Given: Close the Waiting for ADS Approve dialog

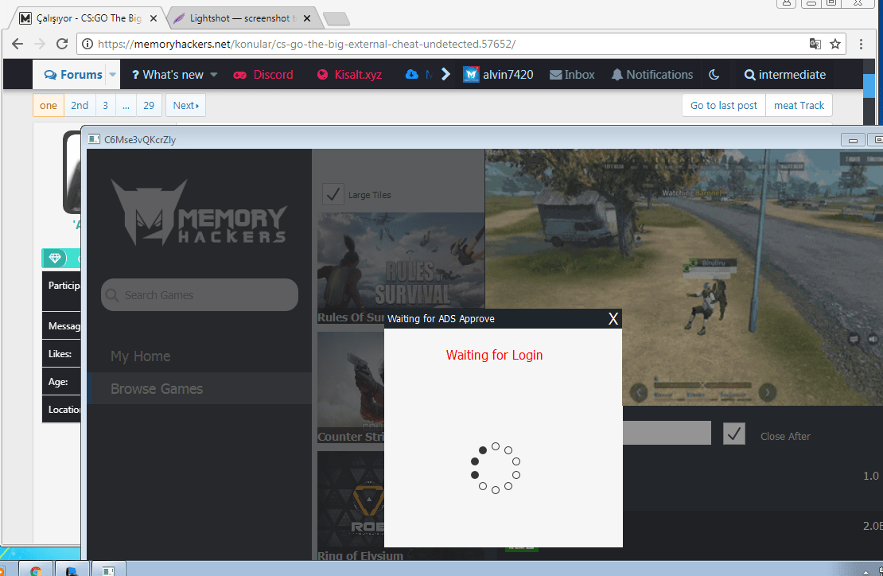Looking at the screenshot, I should (613, 319).
